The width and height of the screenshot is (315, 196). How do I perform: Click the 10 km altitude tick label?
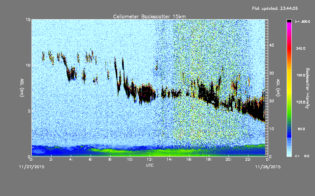click(28, 65)
